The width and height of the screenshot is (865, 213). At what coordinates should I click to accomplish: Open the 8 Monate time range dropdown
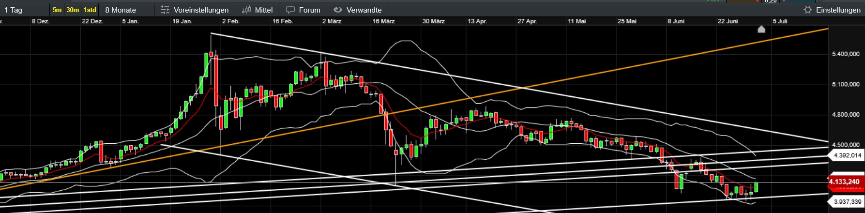[127, 10]
